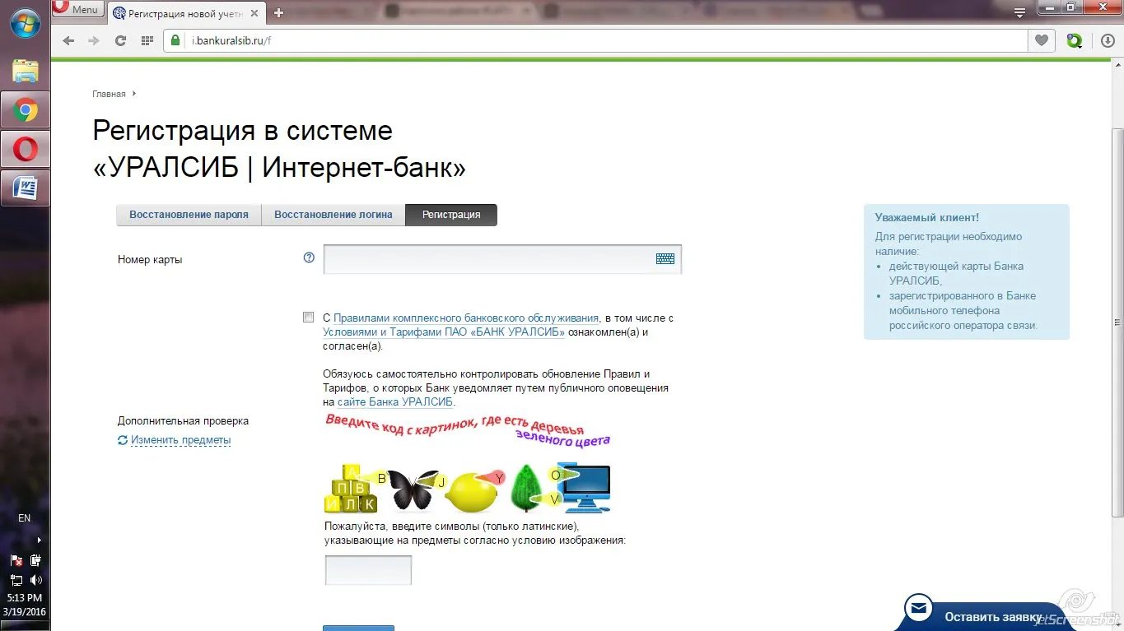Open a new browser tab

(x=278, y=13)
